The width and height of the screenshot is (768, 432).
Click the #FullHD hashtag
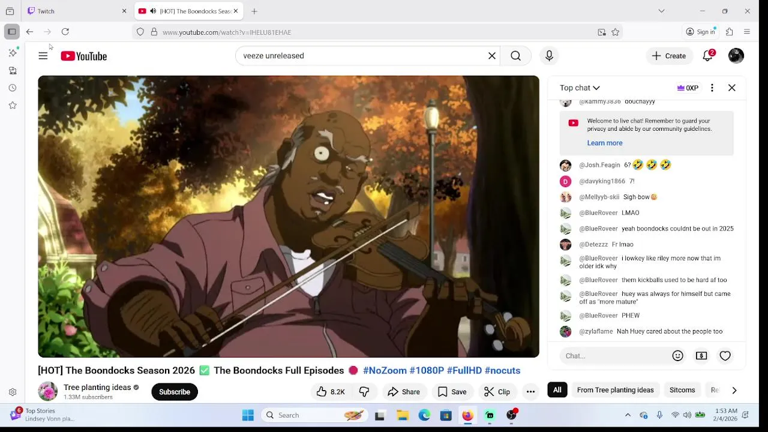point(464,370)
